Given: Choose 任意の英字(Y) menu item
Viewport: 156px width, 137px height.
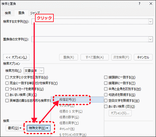Looking at the screenshot, I should [x=77, y=123].
